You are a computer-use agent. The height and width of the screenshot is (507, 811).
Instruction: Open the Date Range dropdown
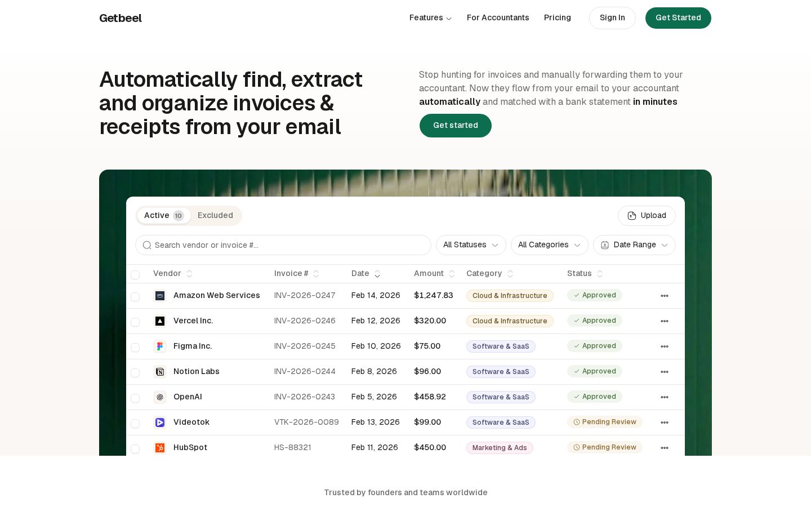[x=634, y=245]
